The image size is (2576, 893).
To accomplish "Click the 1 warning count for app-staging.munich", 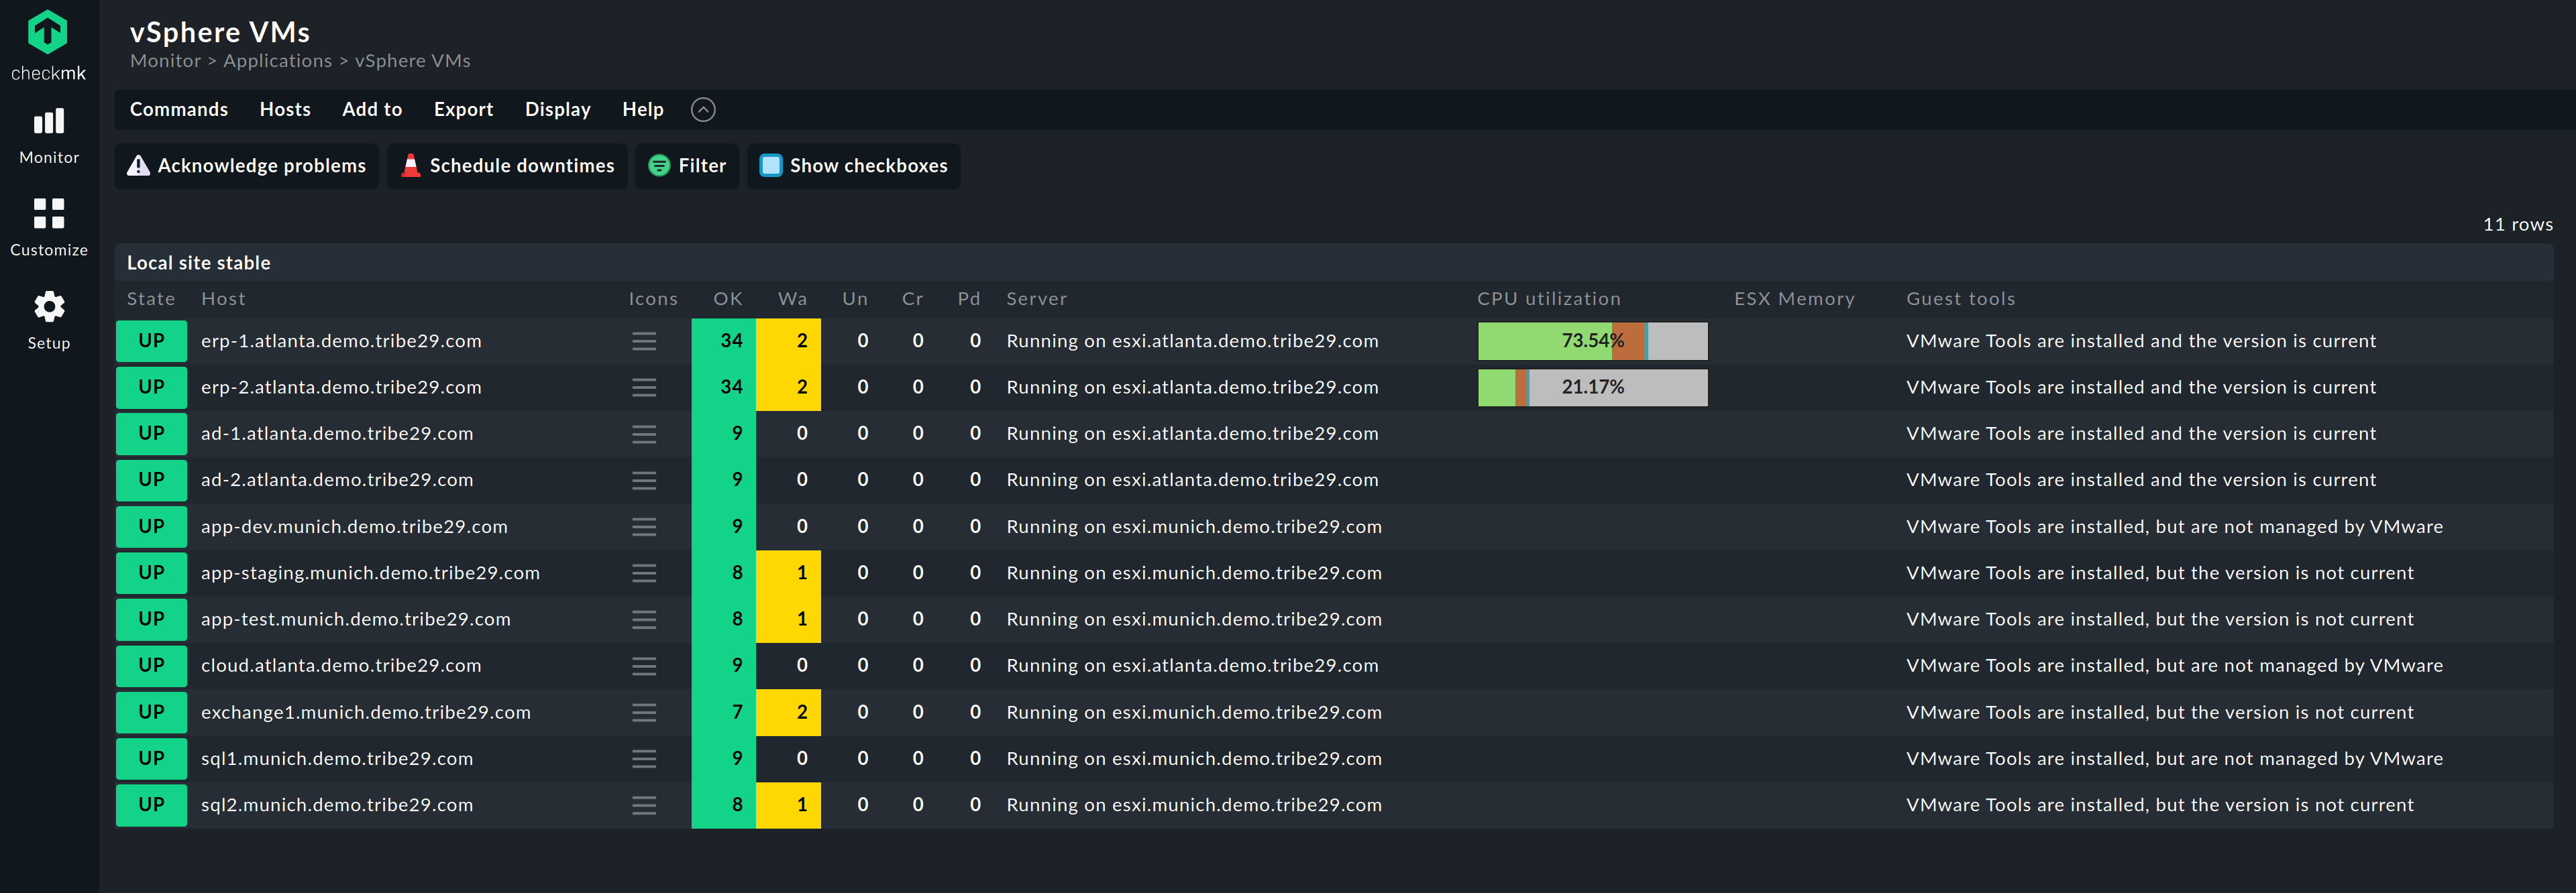I will point(789,573).
